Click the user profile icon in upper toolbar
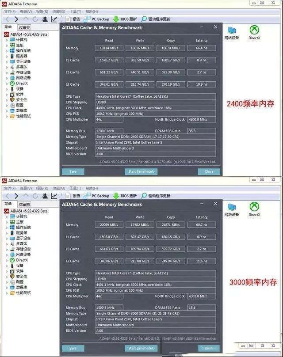Screen dimensions: 283x357 click(x=45, y=19)
